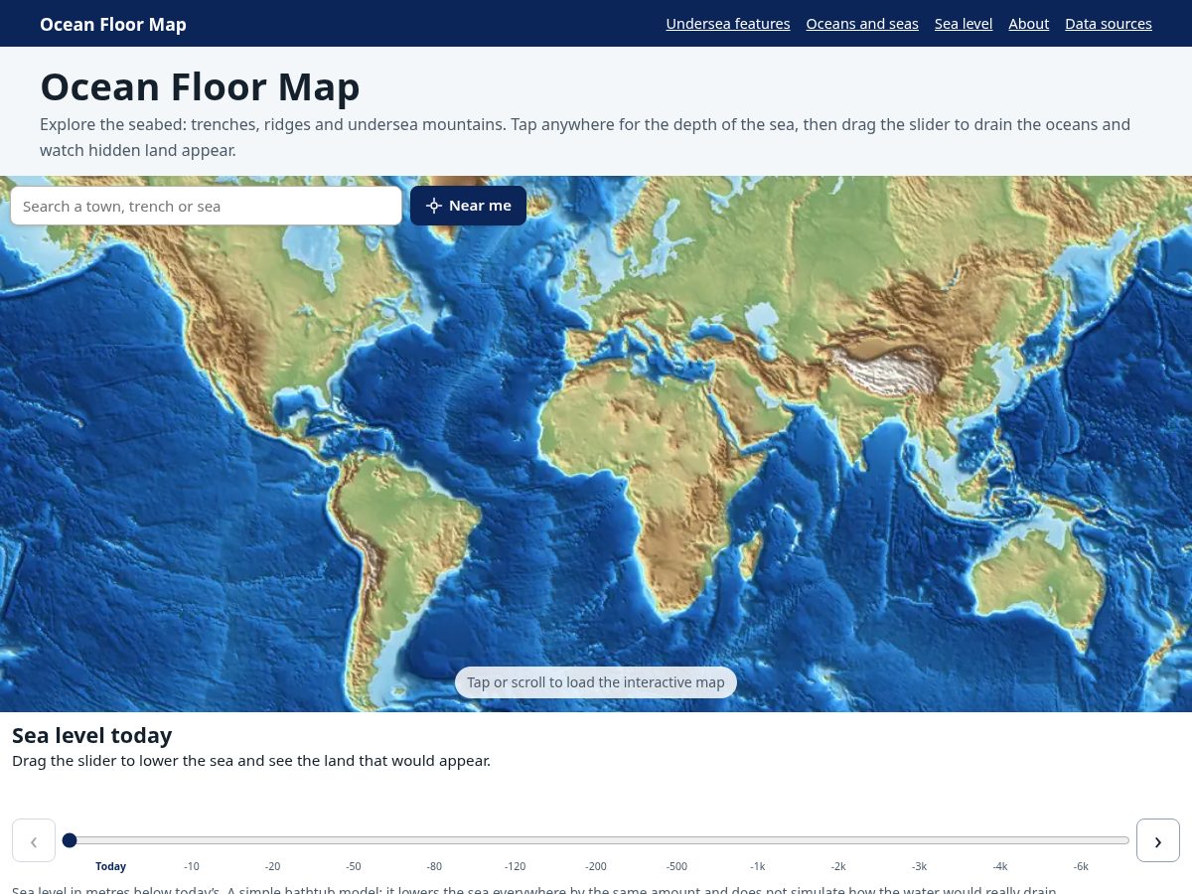Screen dimensions: 1192x894
Task: Click the sea level slider handle
Action: (70, 840)
